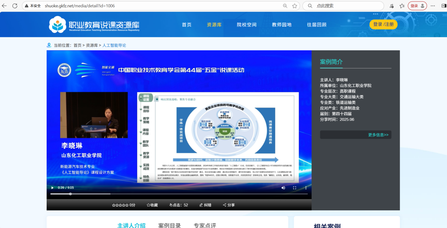Enter fullscreen mode in the video player
The height and width of the screenshot is (228, 447).
tap(294, 188)
